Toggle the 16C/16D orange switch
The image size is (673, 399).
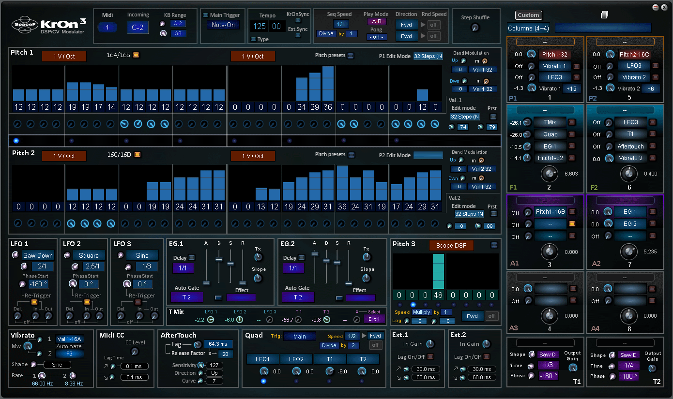coord(137,155)
